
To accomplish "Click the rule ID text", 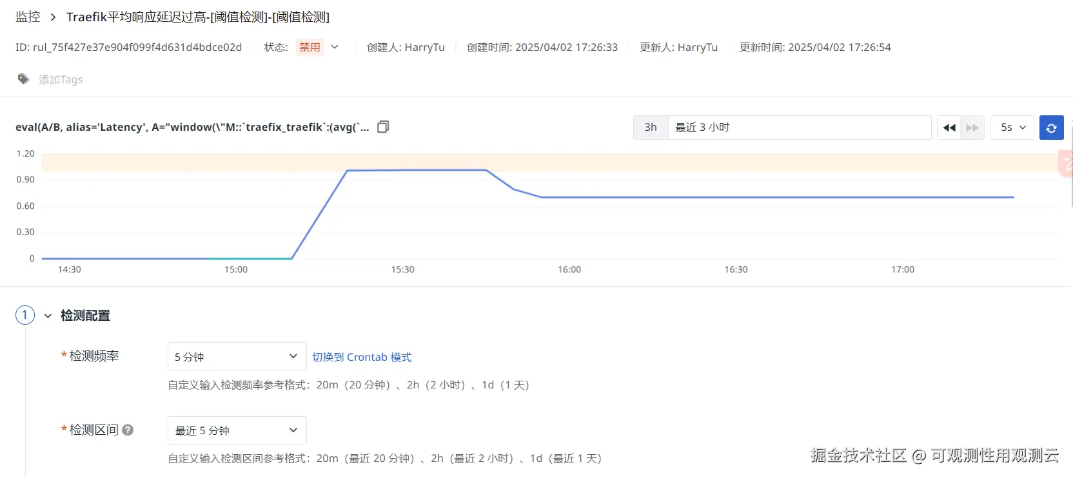I will [x=128, y=47].
